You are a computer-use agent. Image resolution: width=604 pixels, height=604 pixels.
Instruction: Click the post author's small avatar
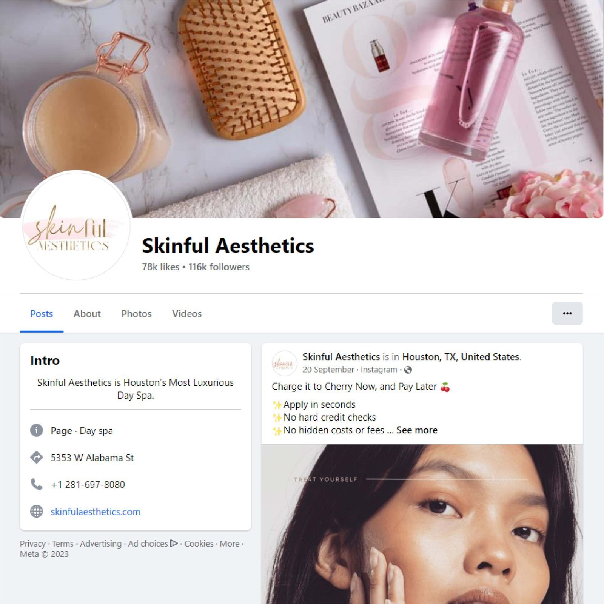point(284,363)
